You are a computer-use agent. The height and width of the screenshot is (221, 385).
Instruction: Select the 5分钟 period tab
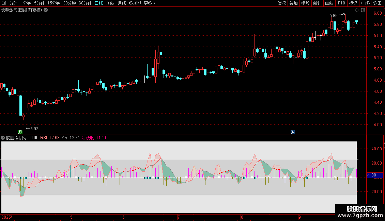click(x=39, y=3)
